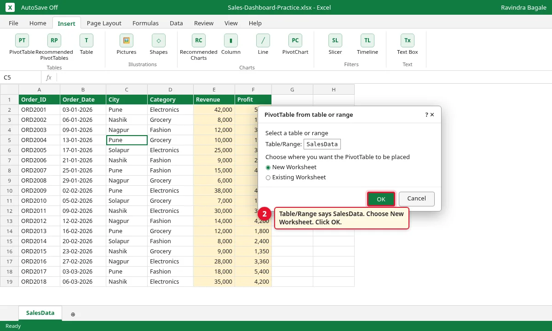Click cell with date 23-02-2026
The height and width of the screenshot is (331, 552).
[83, 251]
